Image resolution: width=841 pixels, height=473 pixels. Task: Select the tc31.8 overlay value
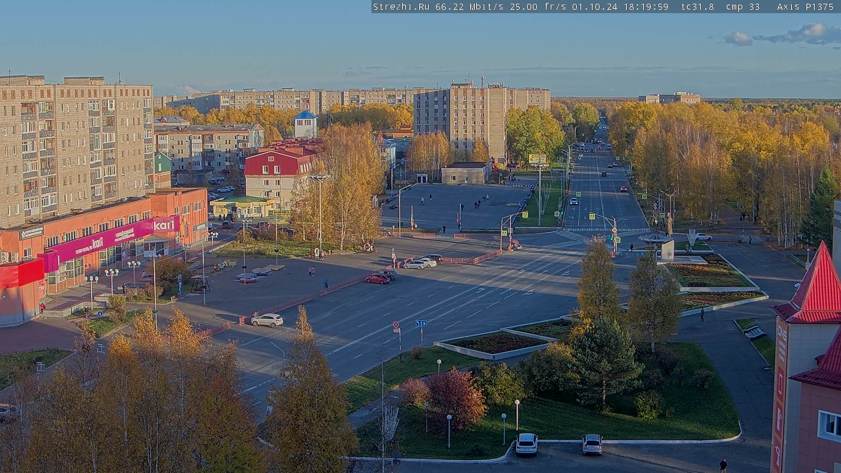[x=697, y=7]
